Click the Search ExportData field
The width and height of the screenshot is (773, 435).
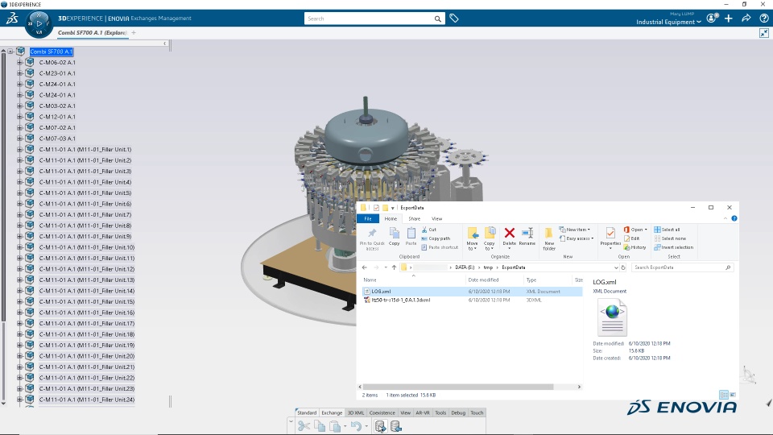682,267
